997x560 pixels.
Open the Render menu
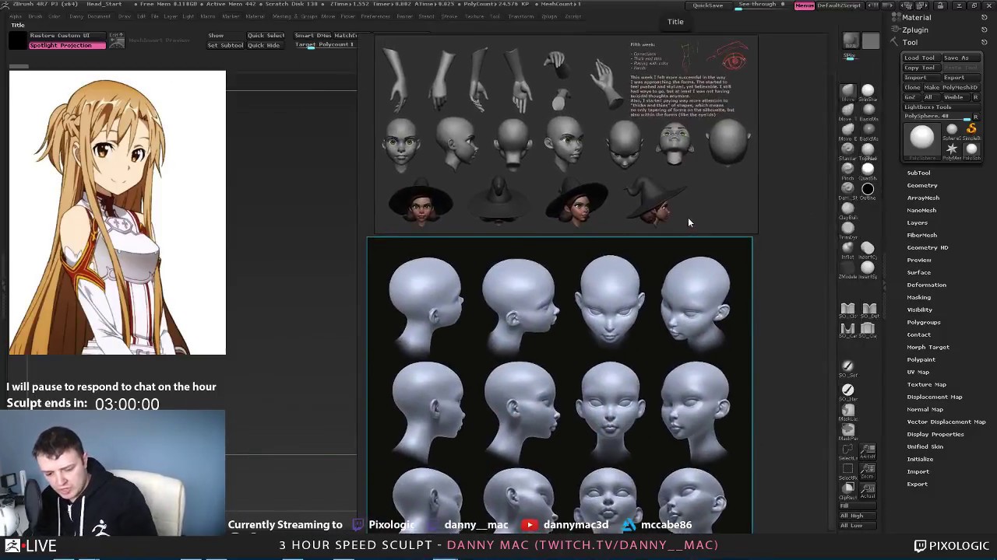tap(404, 16)
